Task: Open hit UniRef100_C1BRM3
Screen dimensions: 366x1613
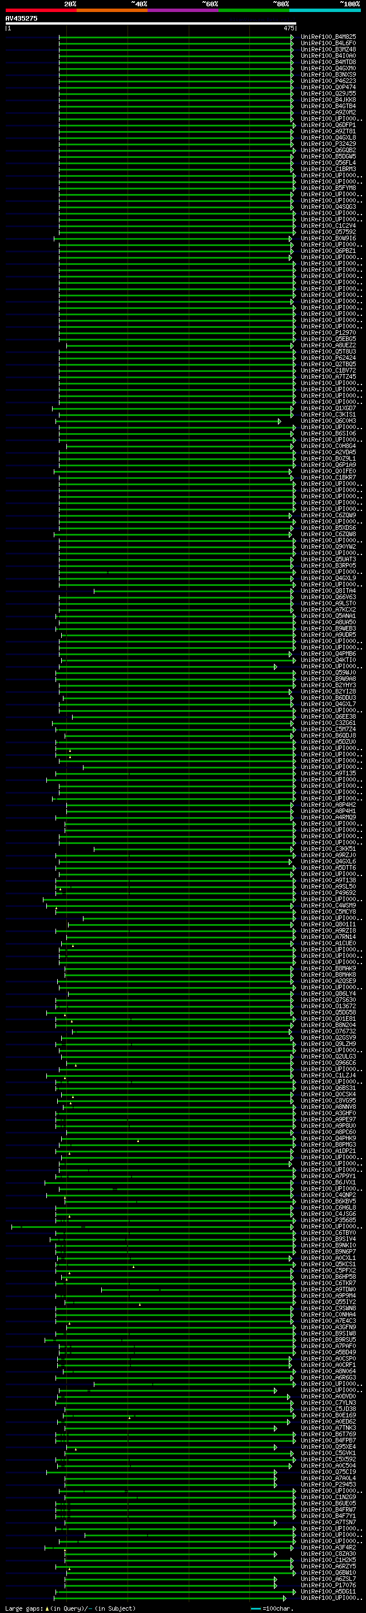Action: [x=328, y=169]
